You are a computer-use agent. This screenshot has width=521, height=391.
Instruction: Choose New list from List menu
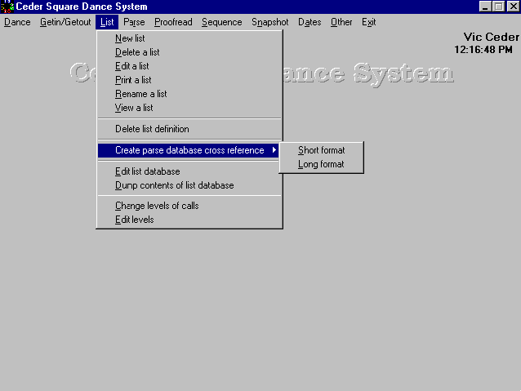click(189, 38)
